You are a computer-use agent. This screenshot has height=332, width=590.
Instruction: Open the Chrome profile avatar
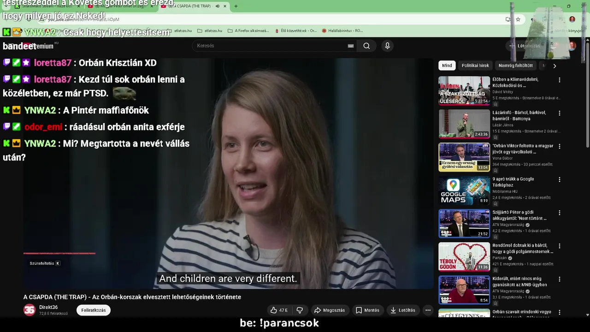pyautogui.click(x=572, y=19)
